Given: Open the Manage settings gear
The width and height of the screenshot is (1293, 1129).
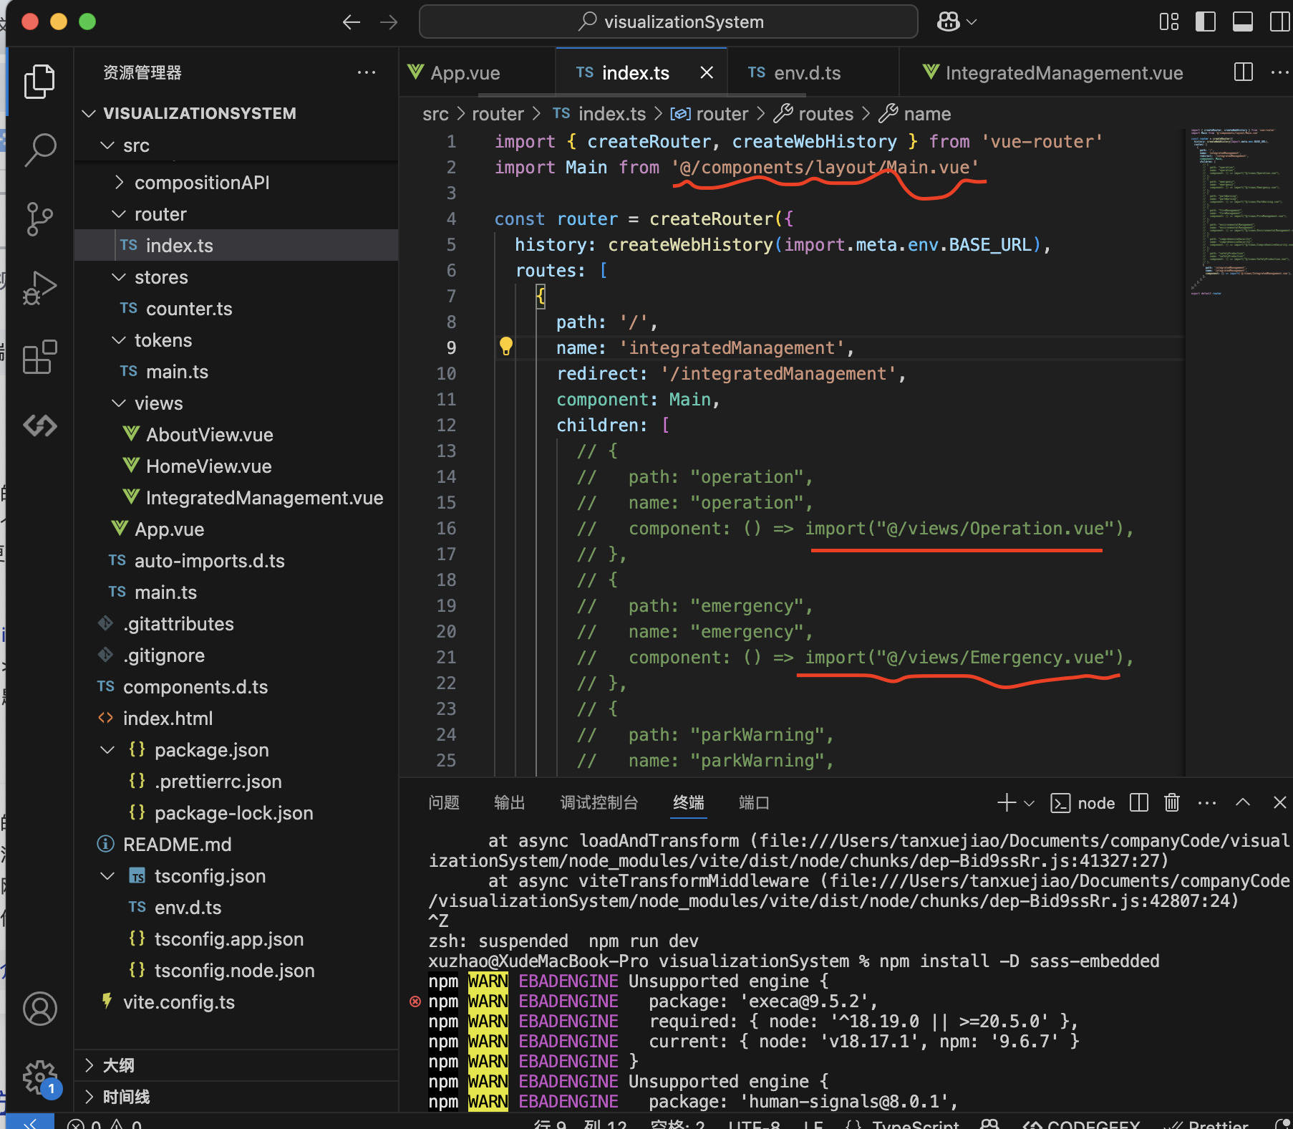Looking at the screenshot, I should 39,1077.
